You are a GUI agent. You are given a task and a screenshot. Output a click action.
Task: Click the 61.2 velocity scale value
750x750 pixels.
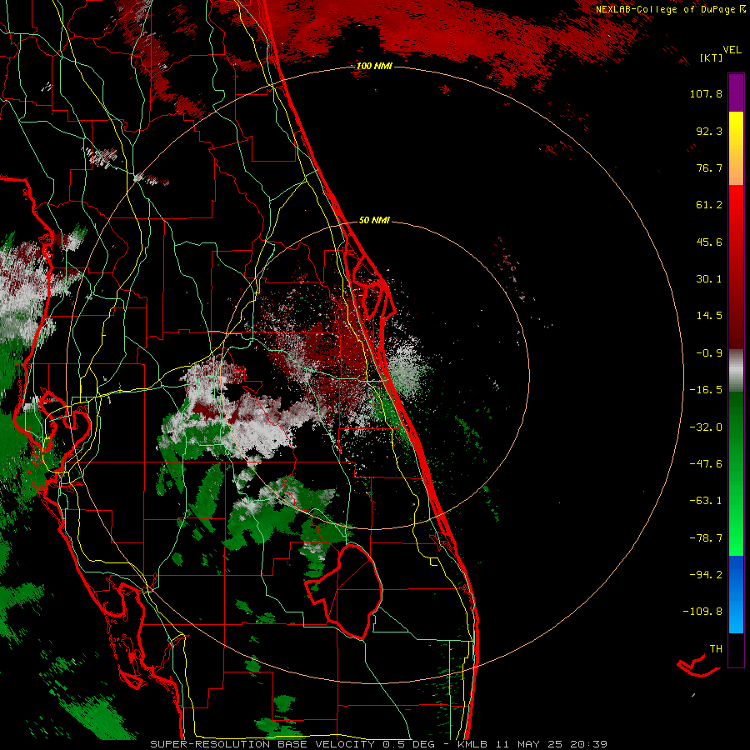pyautogui.click(x=709, y=205)
